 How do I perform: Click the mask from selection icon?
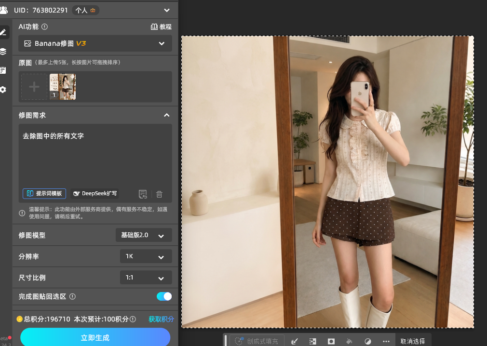(331, 341)
